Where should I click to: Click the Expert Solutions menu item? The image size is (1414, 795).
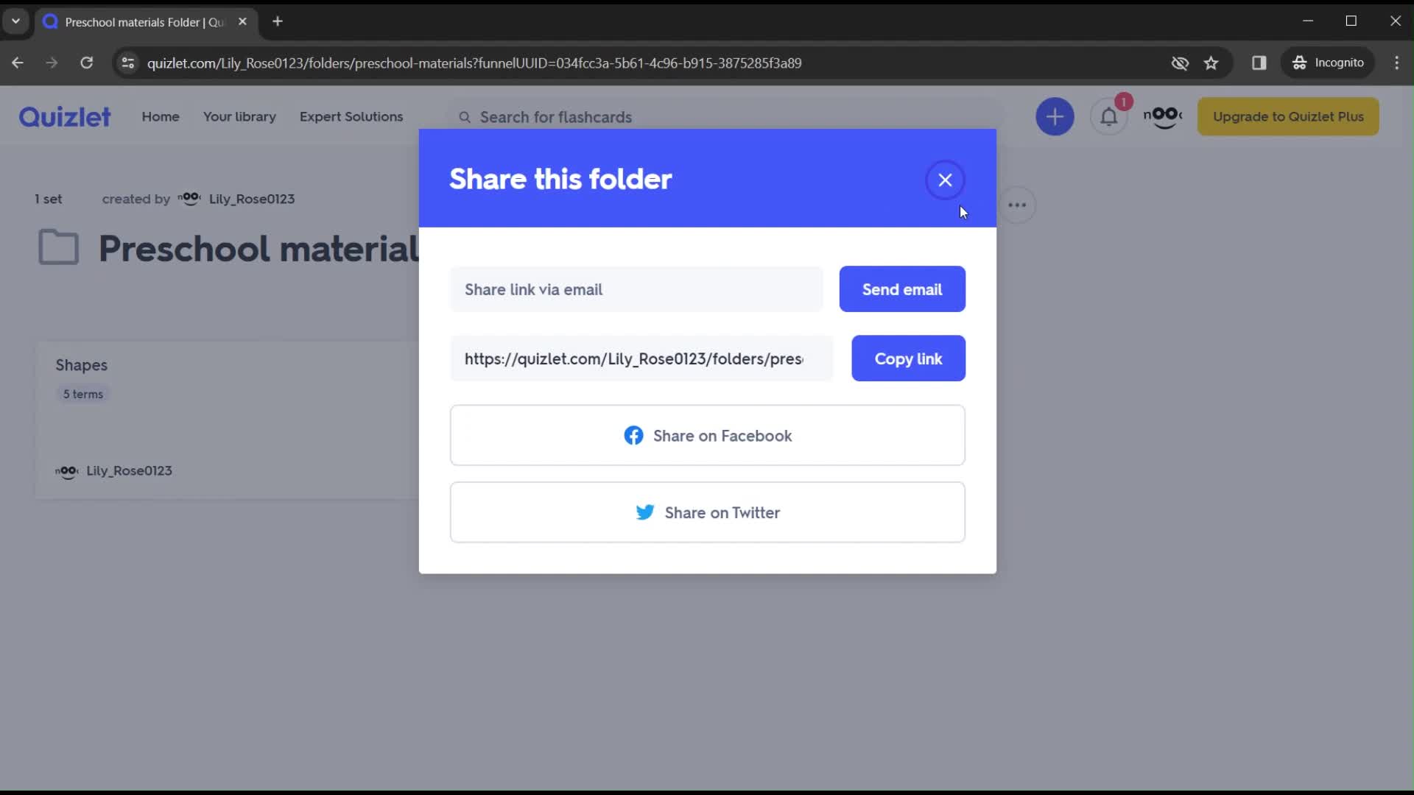[x=353, y=116]
